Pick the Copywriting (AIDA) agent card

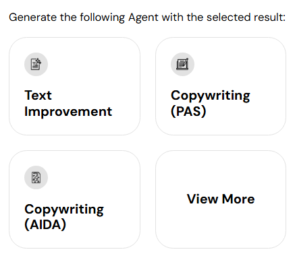pos(74,199)
